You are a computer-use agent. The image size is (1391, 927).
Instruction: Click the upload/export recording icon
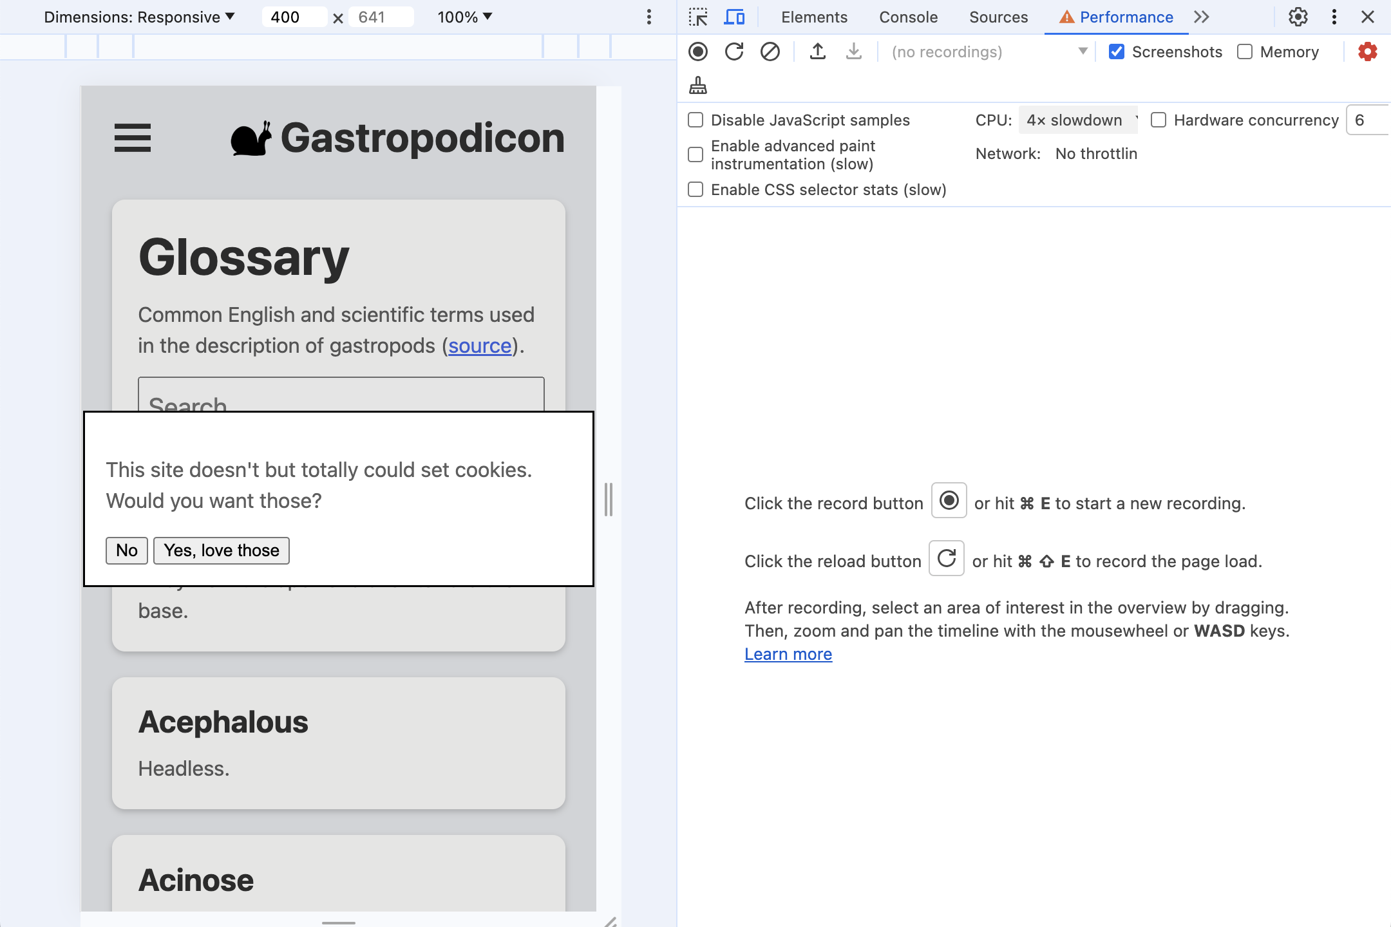pos(818,51)
